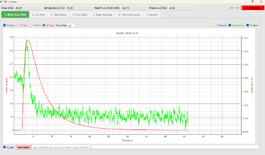Close the ERC software window
The image size is (265, 155).
[x=261, y=2]
